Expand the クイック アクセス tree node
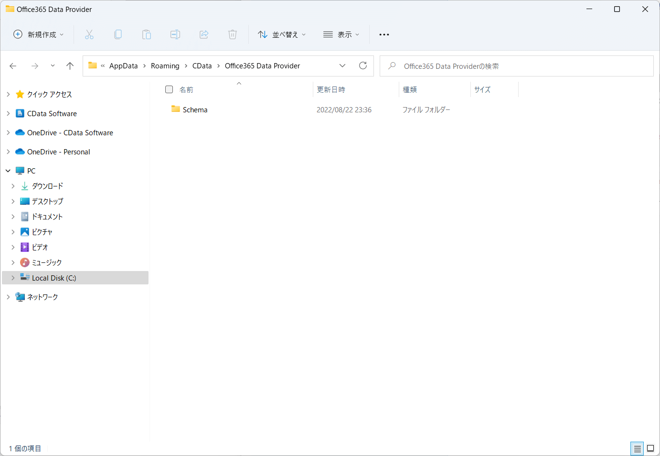Viewport: 660px width, 456px height. [8, 94]
